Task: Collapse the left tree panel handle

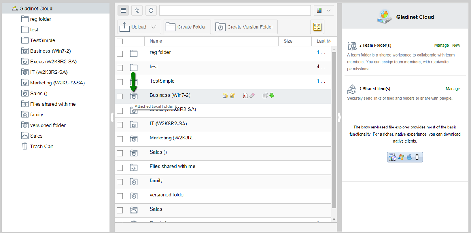Action: [x=112, y=117]
